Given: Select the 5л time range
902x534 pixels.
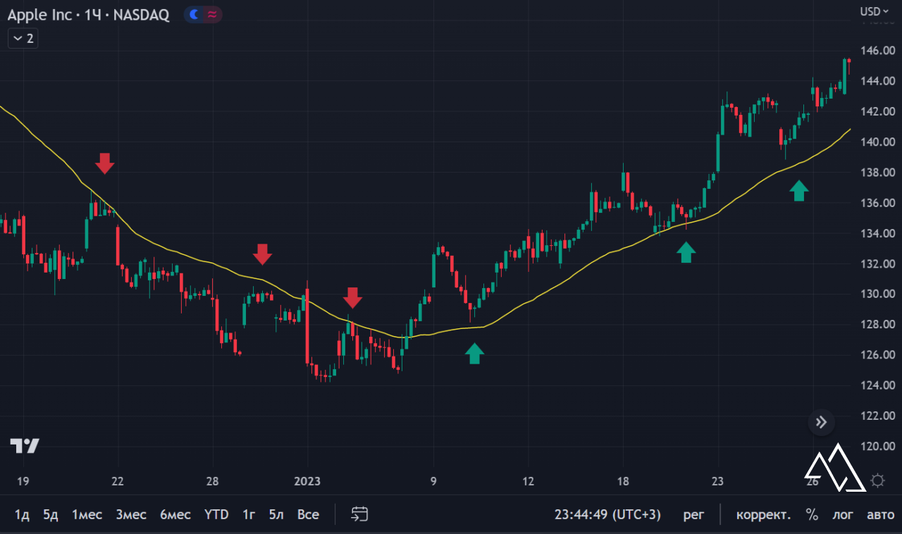Looking at the screenshot, I should pos(276,514).
